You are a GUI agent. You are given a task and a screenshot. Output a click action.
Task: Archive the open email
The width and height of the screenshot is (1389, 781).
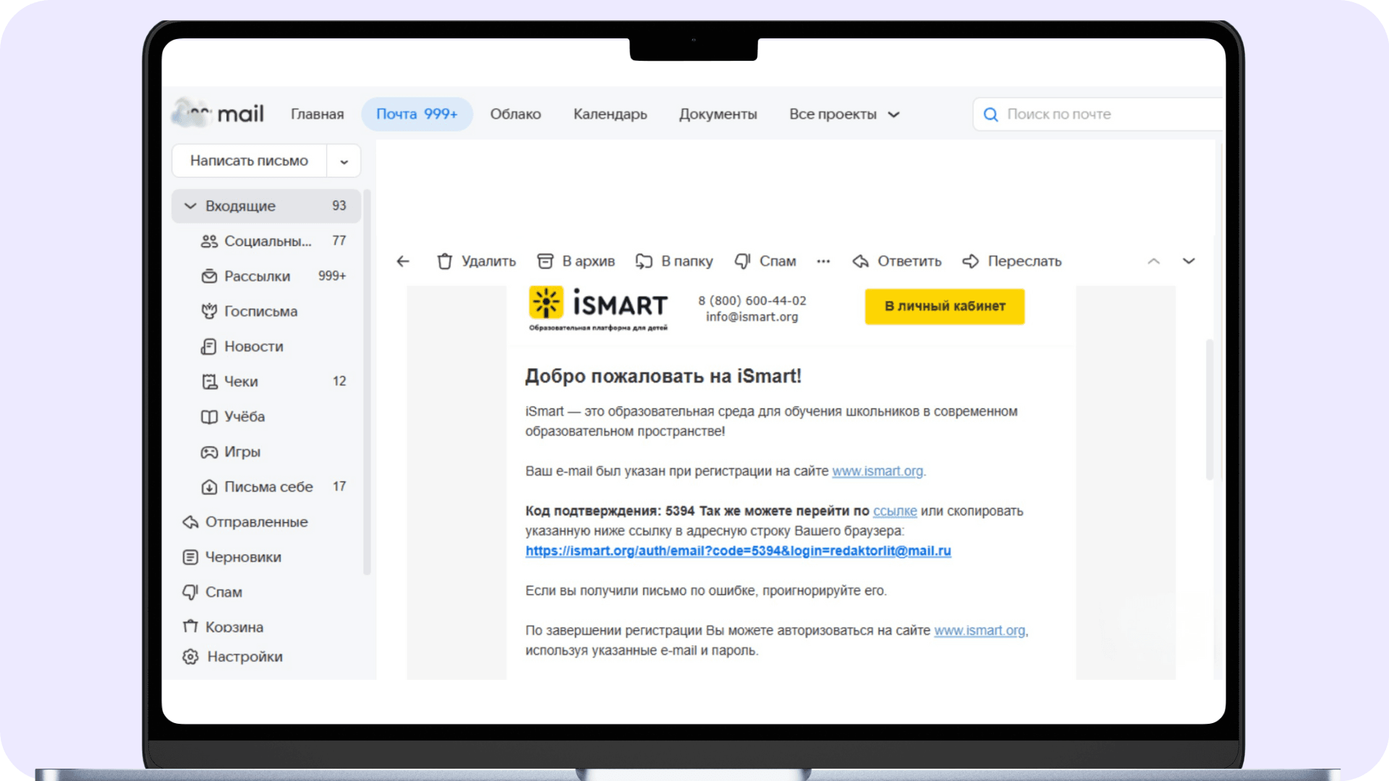[x=576, y=261]
